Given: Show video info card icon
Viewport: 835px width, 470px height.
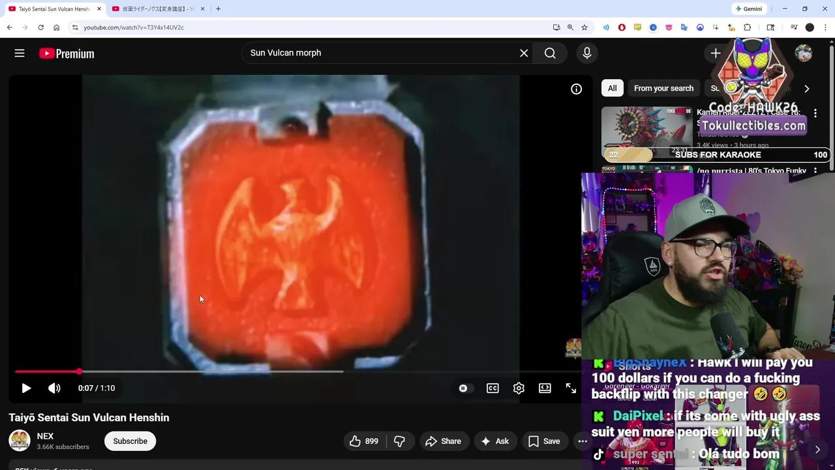Looking at the screenshot, I should 576,89.
